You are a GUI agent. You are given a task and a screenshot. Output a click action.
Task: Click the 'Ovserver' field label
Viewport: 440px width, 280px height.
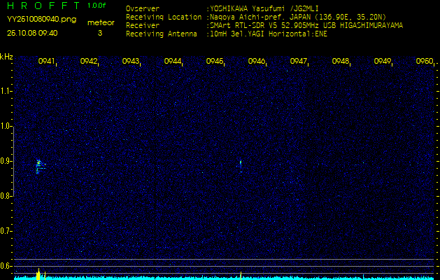143,8
